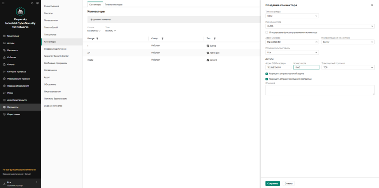379x188 pixels.
Task: Open the Мониторинг section in the sidebar
Action: coord(13,36)
